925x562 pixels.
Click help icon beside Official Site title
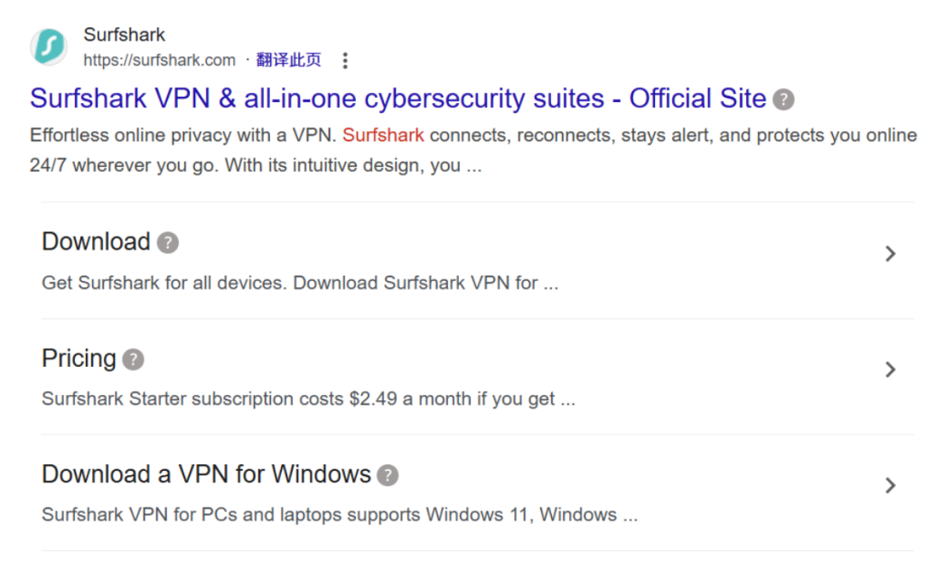click(783, 99)
